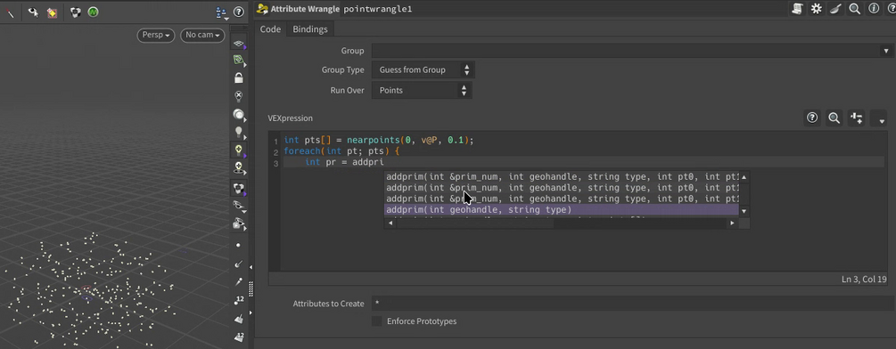Toggle the point numbers display icon

click(239, 300)
